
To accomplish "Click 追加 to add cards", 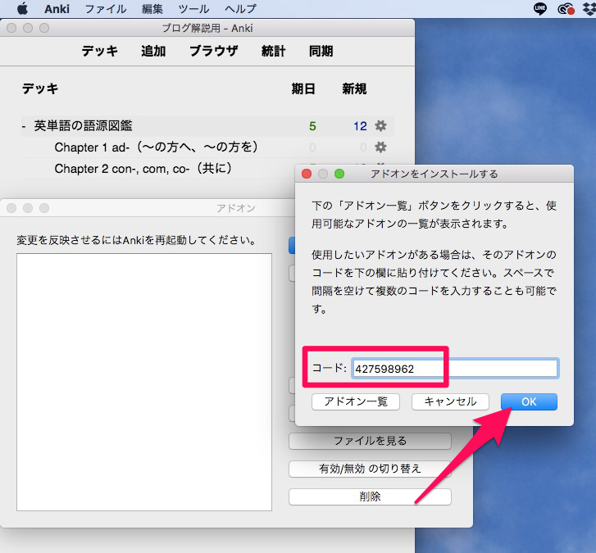I will coord(153,51).
